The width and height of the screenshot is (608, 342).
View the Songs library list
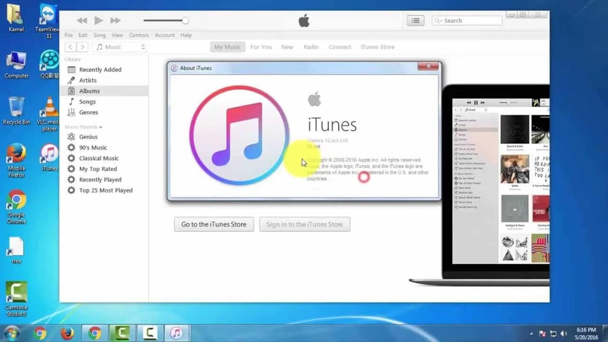87,101
